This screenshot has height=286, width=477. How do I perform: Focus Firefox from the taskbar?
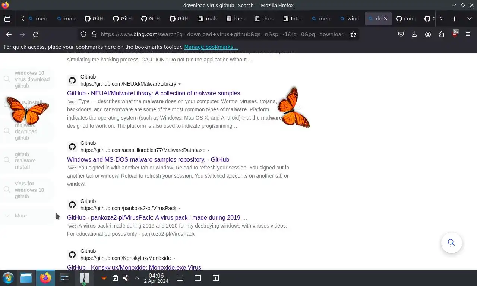click(45, 278)
